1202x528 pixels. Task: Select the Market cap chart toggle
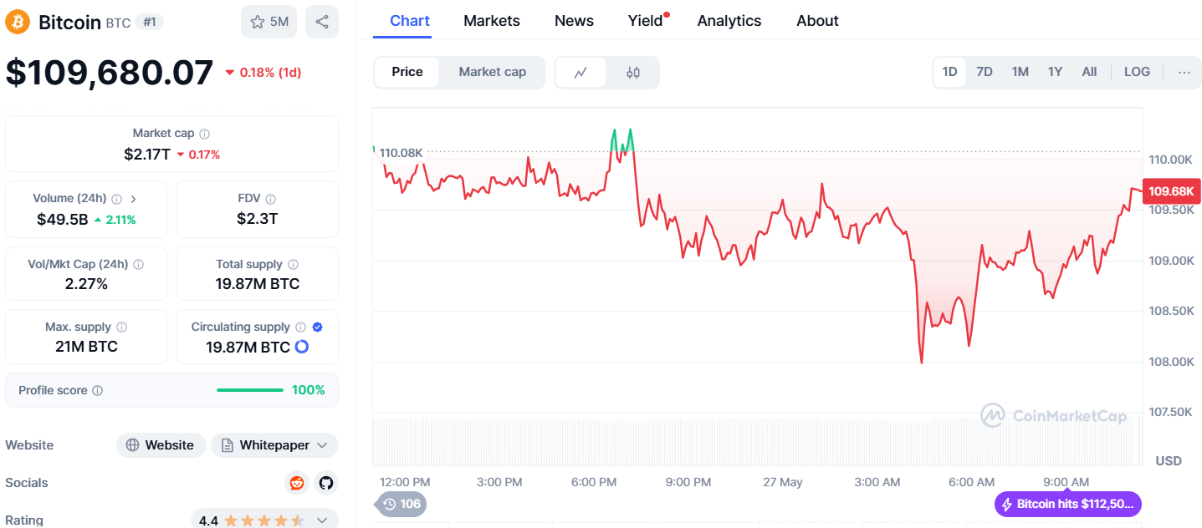(x=493, y=72)
